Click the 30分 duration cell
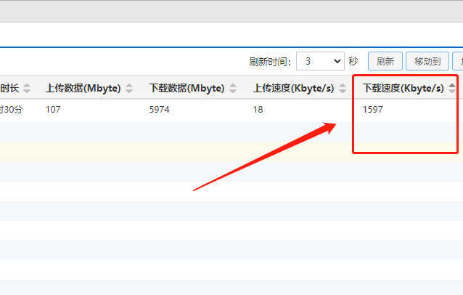463x295 pixels. (x=11, y=110)
